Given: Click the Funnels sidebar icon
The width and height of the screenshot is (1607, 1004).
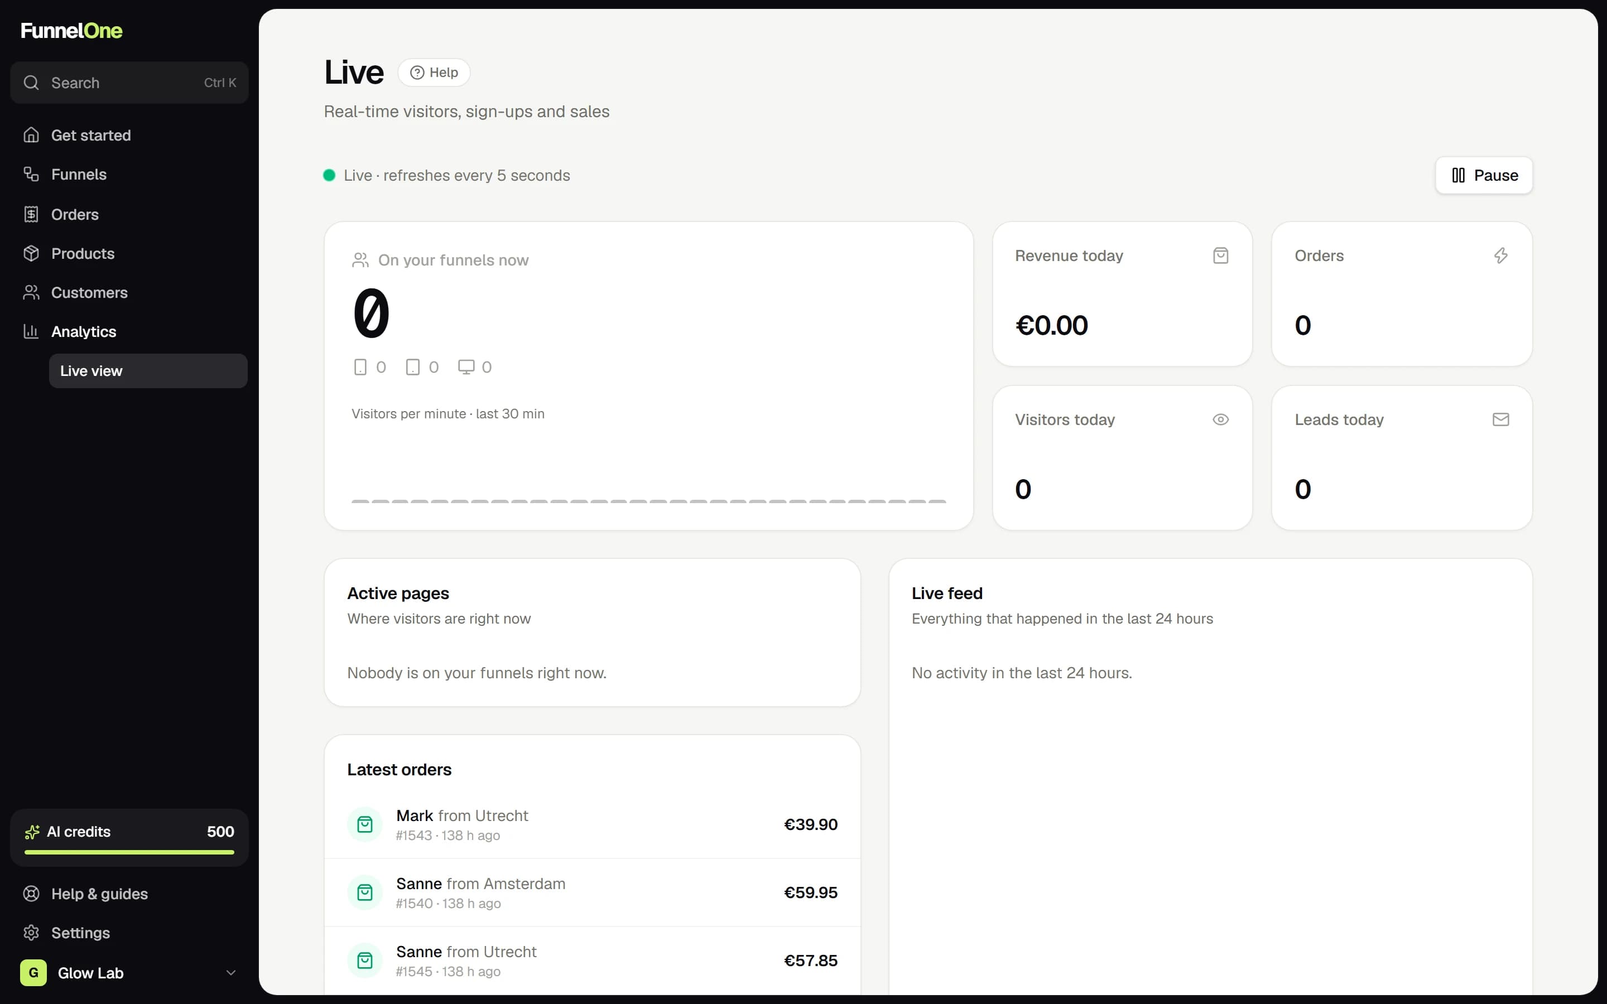Looking at the screenshot, I should pos(31,174).
